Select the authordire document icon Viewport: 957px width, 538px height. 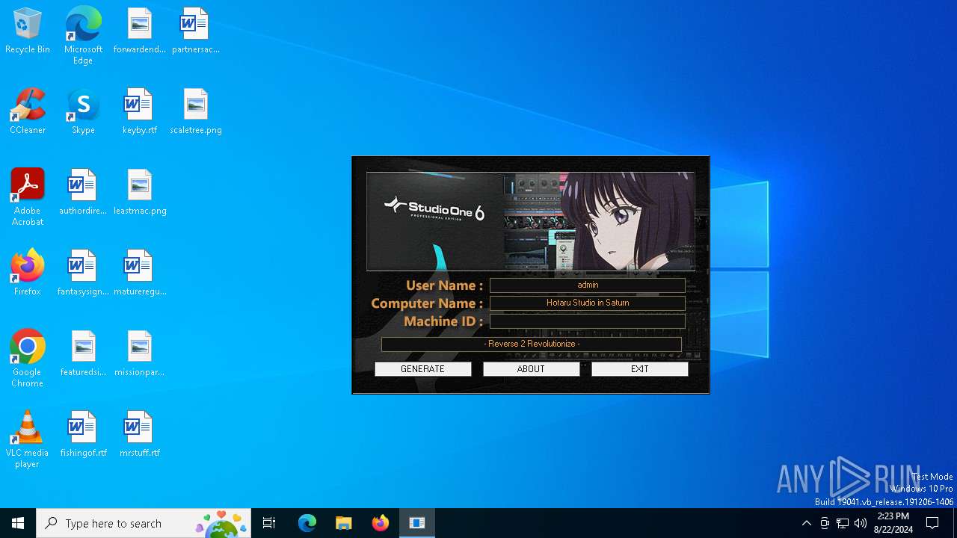click(x=83, y=193)
